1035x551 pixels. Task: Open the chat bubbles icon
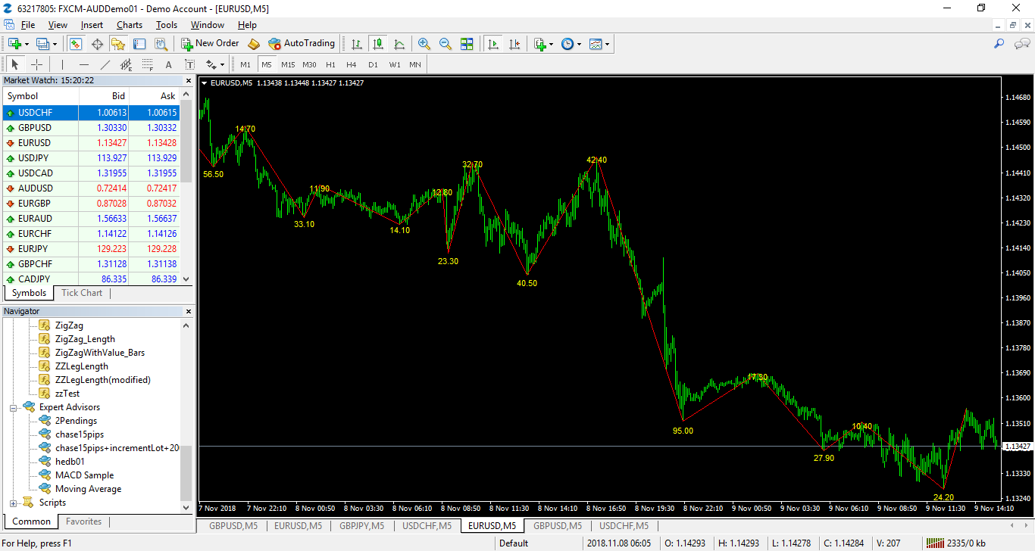[1021, 44]
